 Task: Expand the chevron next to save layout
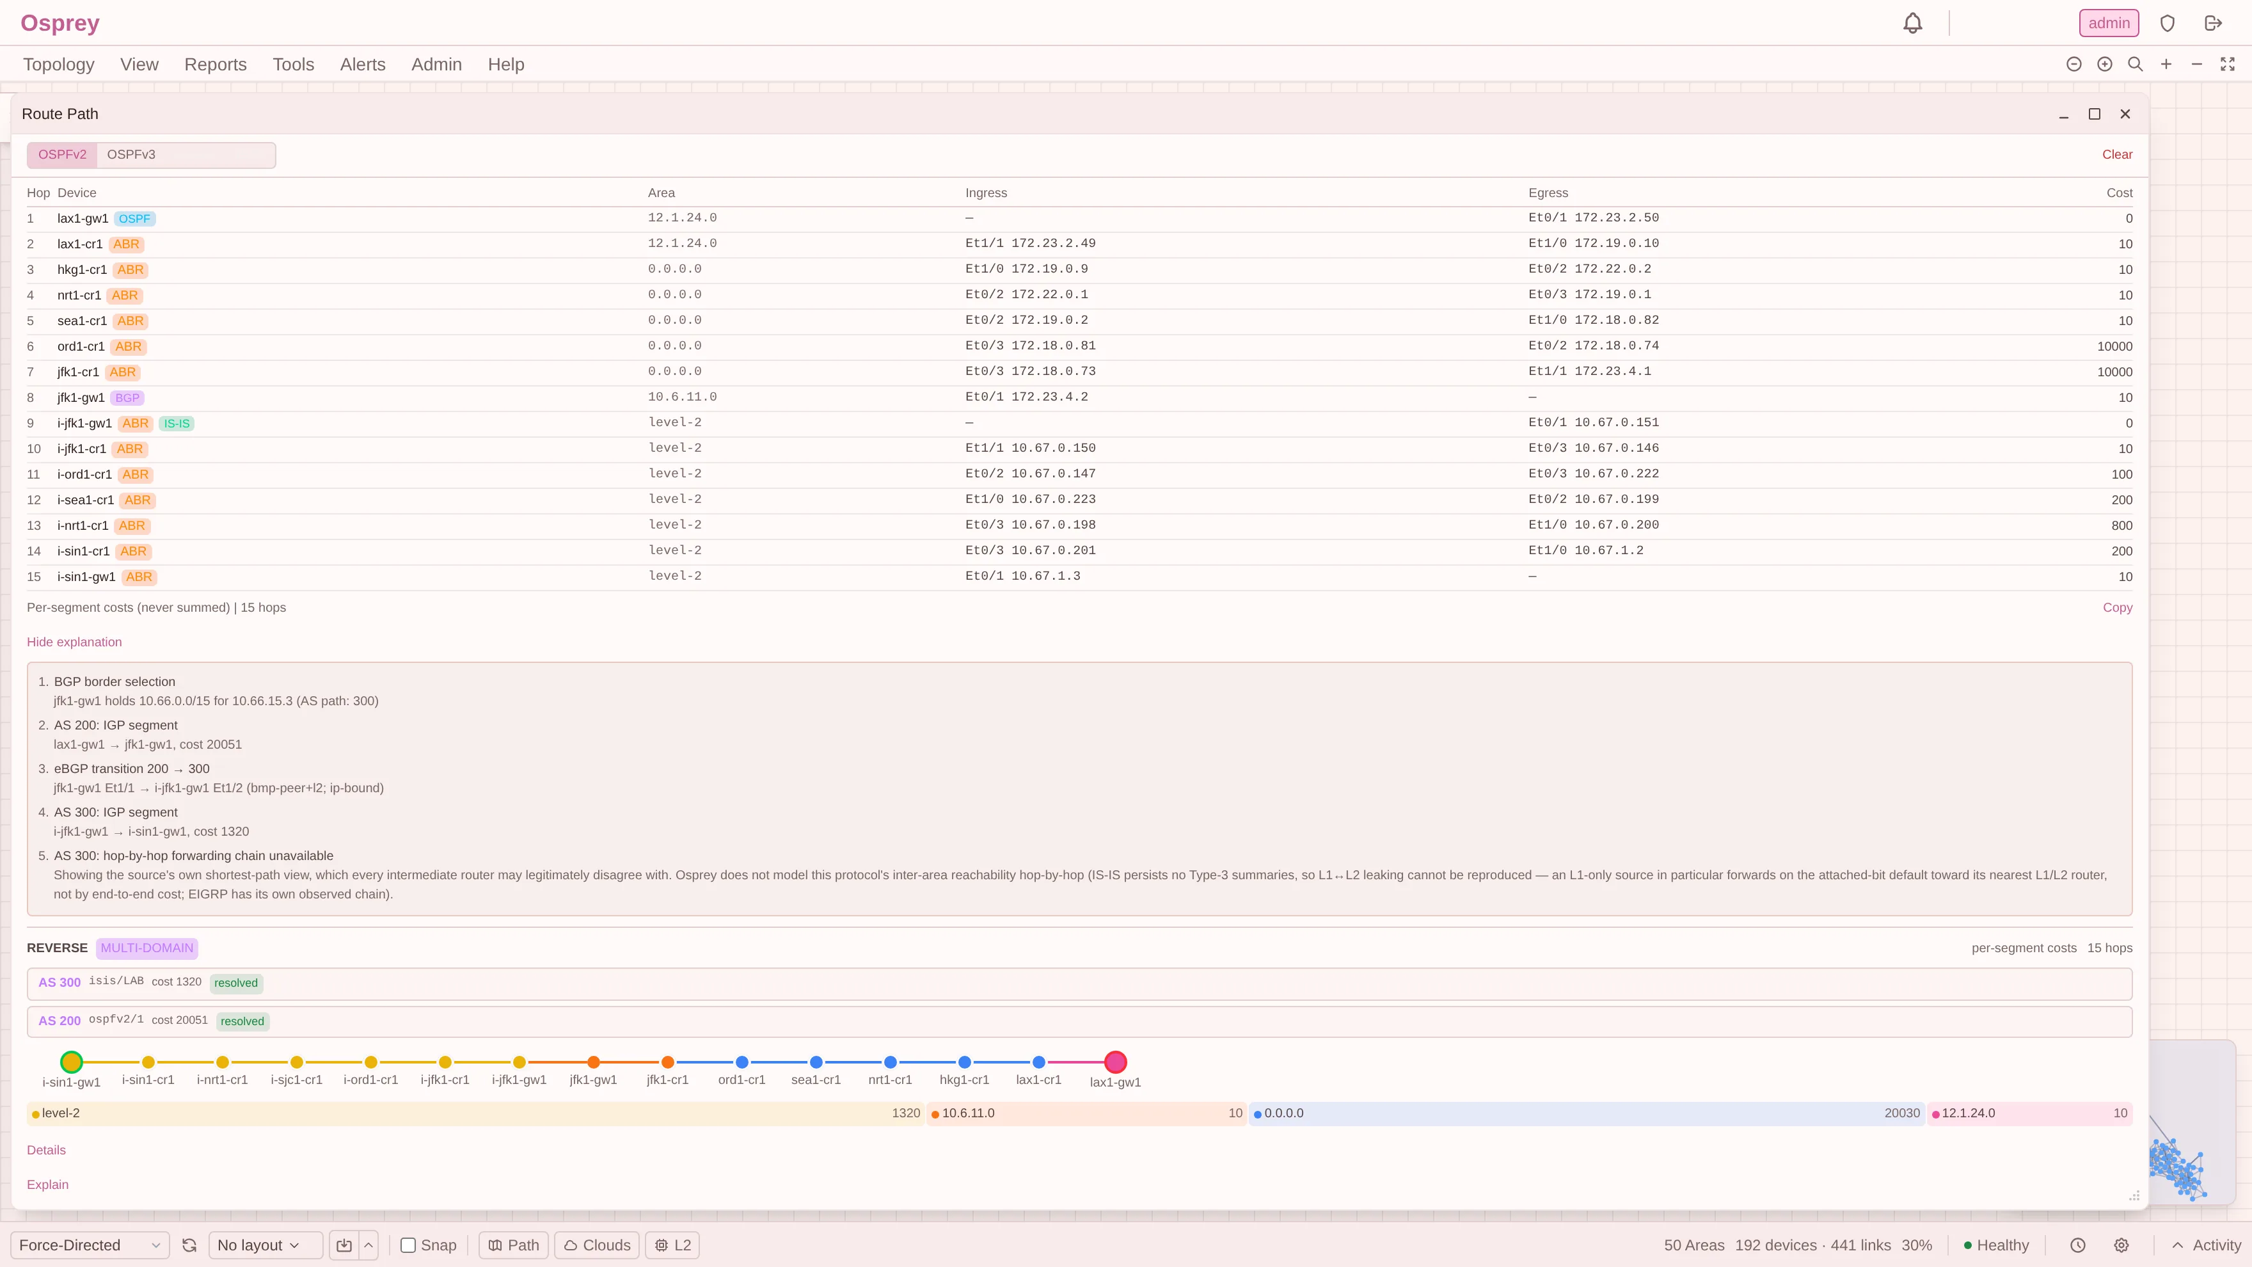tap(369, 1245)
